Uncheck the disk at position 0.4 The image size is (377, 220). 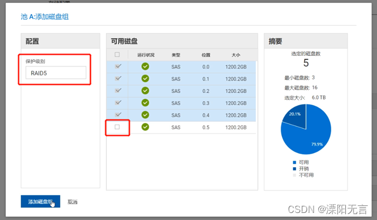click(x=118, y=115)
